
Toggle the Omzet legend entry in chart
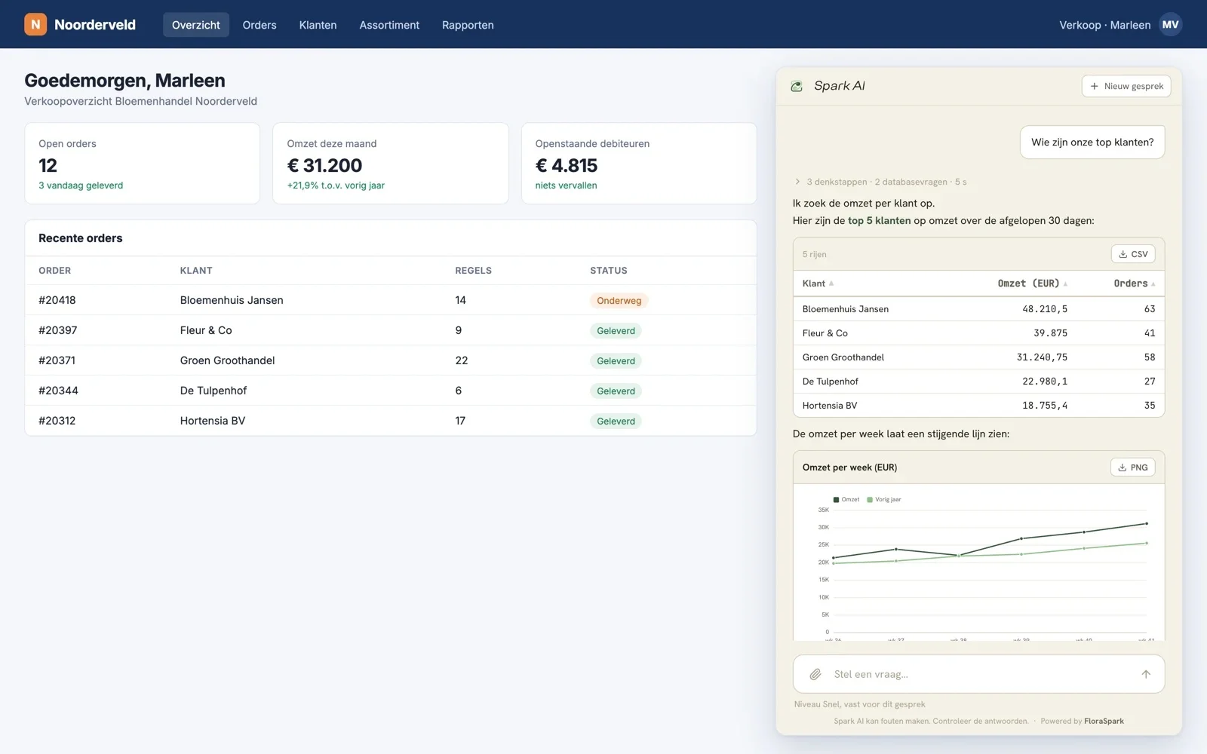pos(846,499)
